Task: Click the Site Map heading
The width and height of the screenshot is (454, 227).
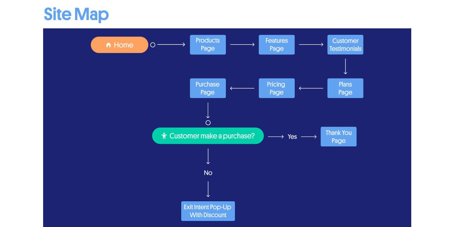Action: pos(76,14)
